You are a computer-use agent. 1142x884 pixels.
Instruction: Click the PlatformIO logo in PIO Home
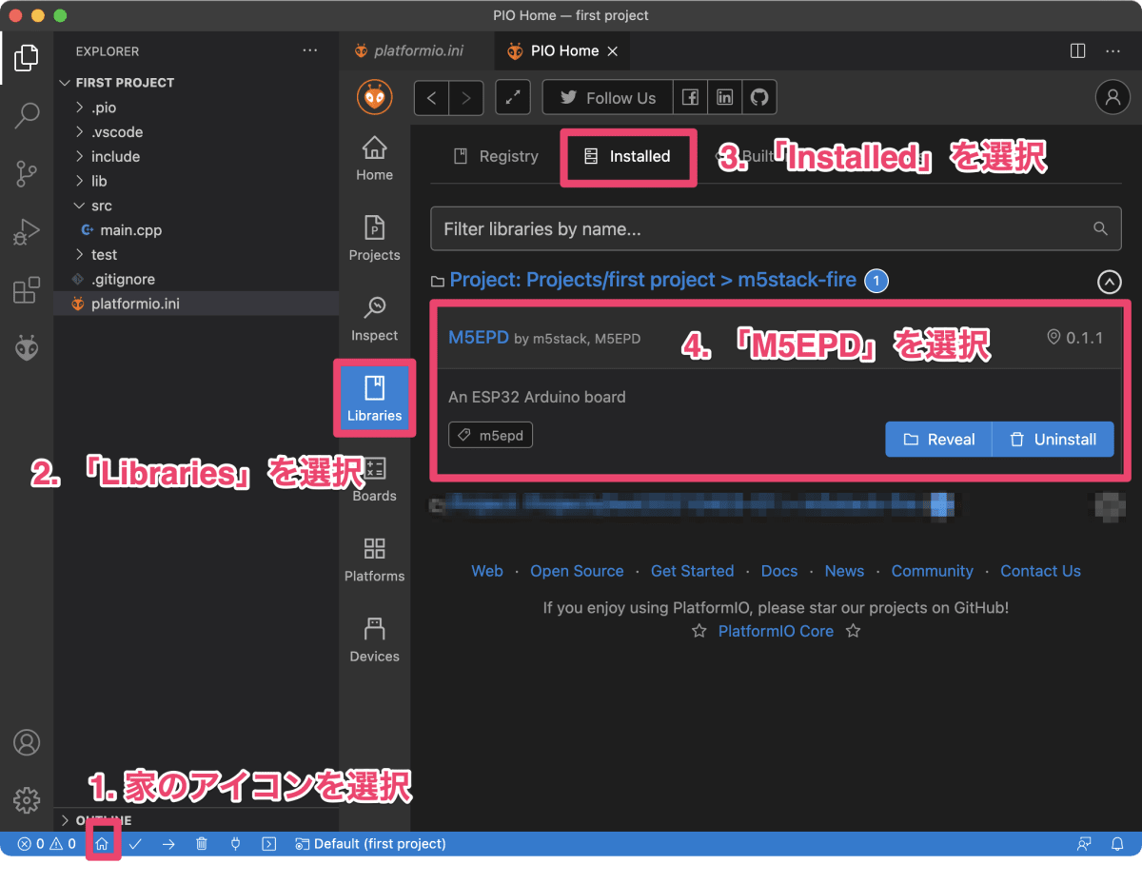pos(375,97)
